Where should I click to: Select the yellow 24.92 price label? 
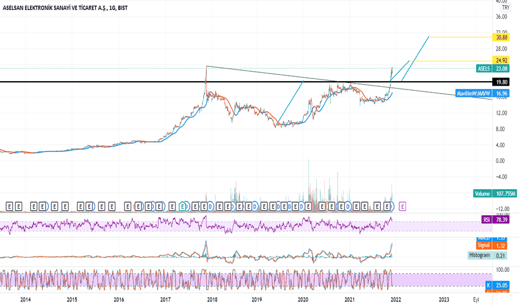pos(501,60)
